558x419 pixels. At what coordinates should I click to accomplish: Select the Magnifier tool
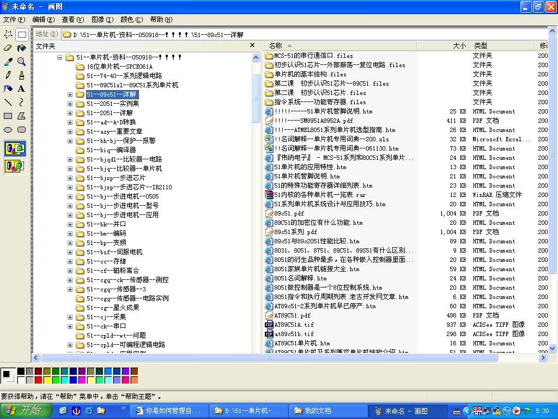[22, 62]
